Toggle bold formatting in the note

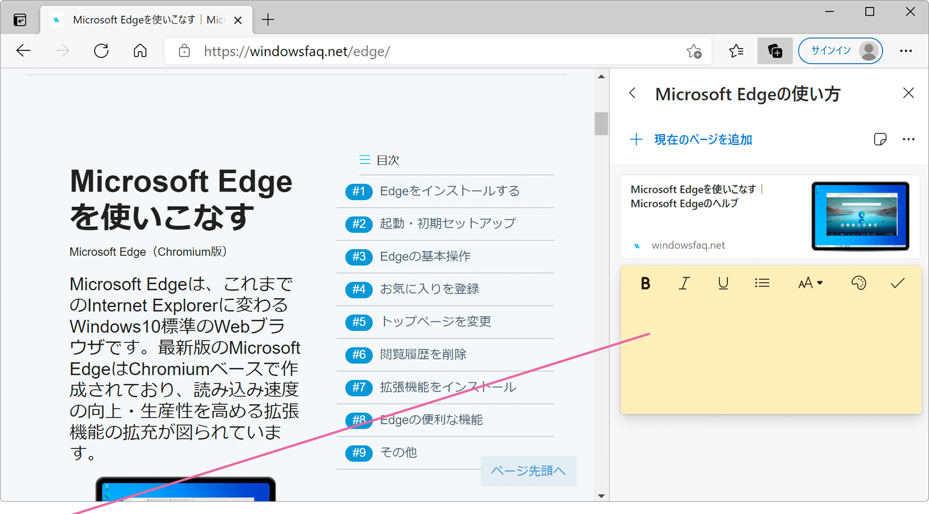tap(645, 283)
